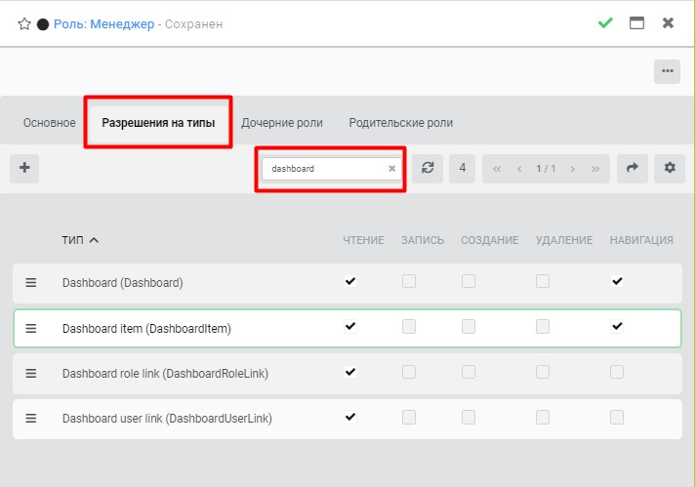Enable Создание for Dashboard (Dashboard)
This screenshot has width=696, height=487.
pos(469,281)
